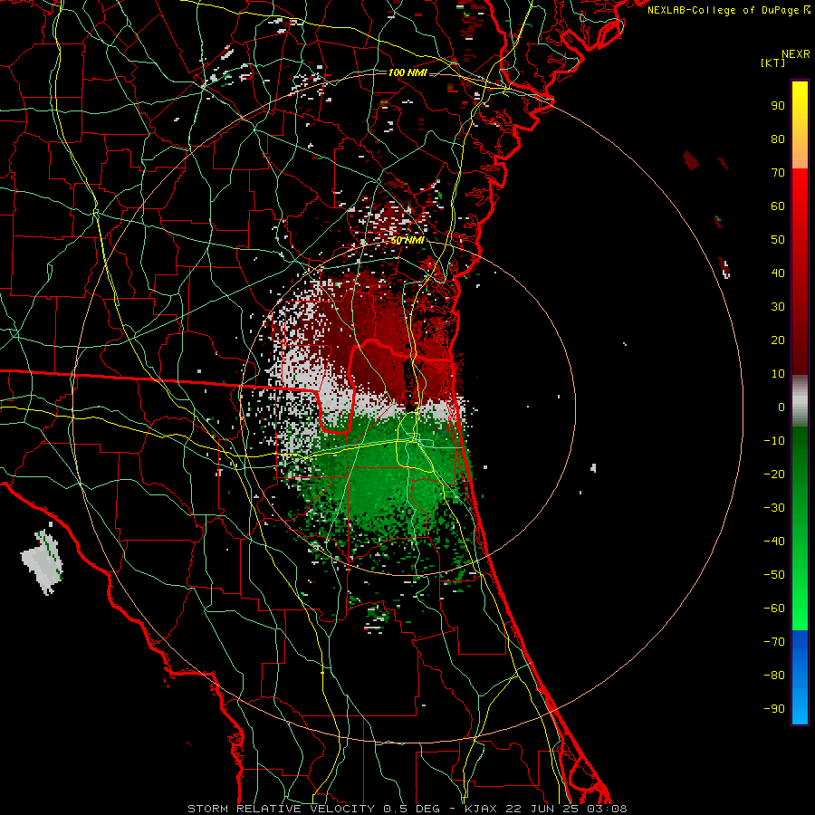Screen dimensions: 815x815
Task: Click the 30 value on velocity scale
Action: [x=778, y=307]
